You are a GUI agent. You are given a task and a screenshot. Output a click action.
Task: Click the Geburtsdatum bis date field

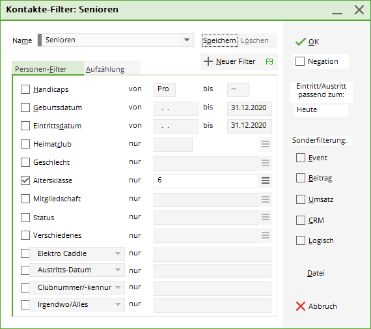(x=249, y=109)
